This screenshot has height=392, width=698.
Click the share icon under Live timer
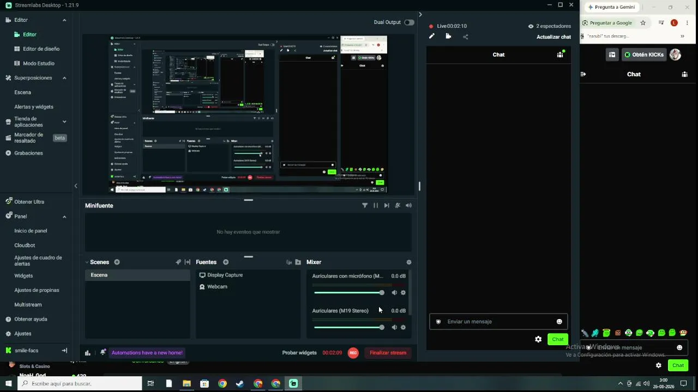coord(465,36)
